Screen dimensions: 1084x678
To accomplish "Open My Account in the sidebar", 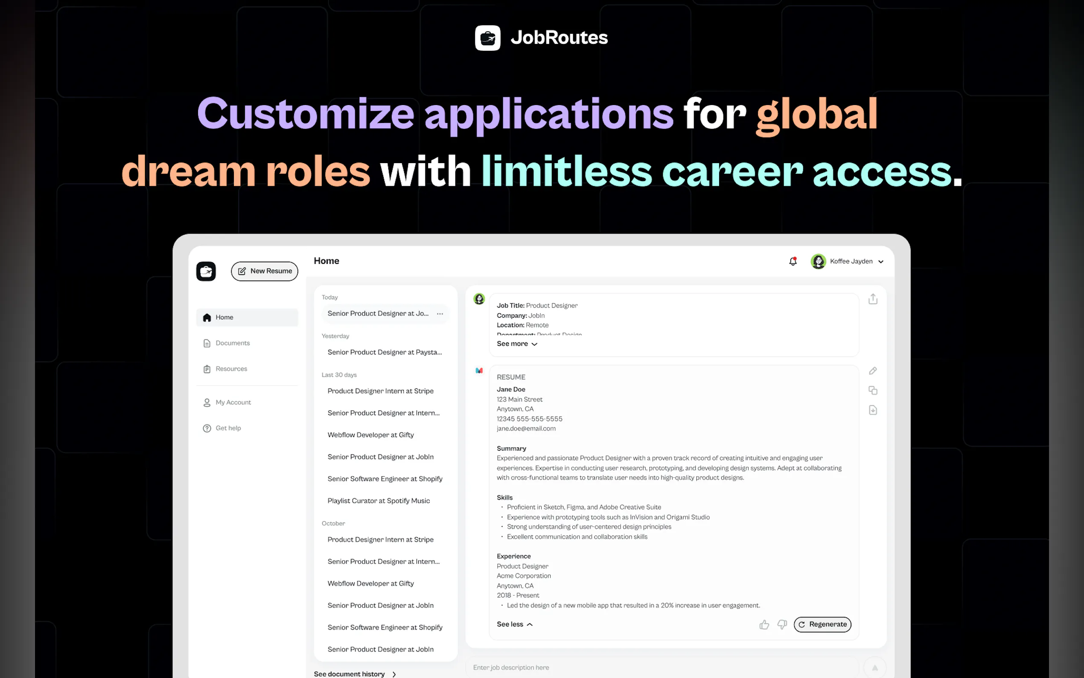I will pos(233,403).
